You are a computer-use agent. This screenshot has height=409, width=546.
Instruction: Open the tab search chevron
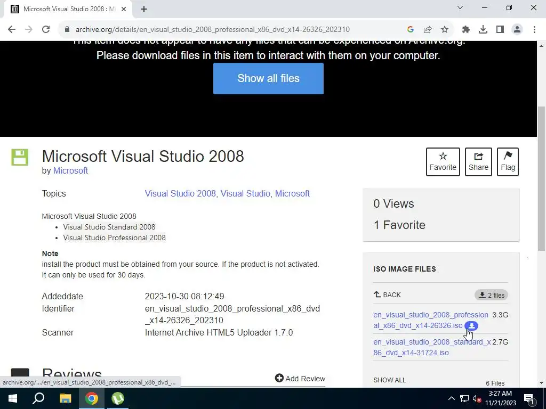(x=460, y=7)
